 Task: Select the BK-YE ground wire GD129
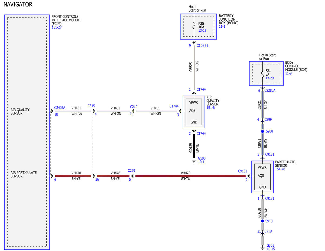pyautogui.click(x=194, y=146)
